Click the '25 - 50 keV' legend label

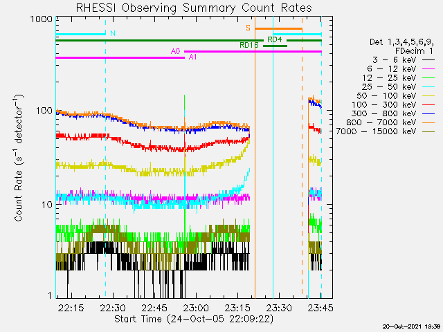389,86
